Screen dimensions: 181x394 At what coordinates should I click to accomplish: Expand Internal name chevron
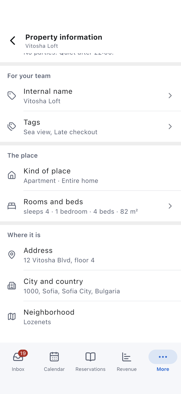[170, 96]
